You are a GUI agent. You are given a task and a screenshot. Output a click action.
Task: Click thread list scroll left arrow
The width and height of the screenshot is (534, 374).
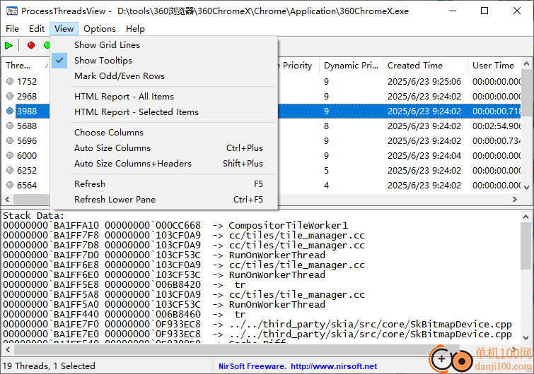point(7,200)
